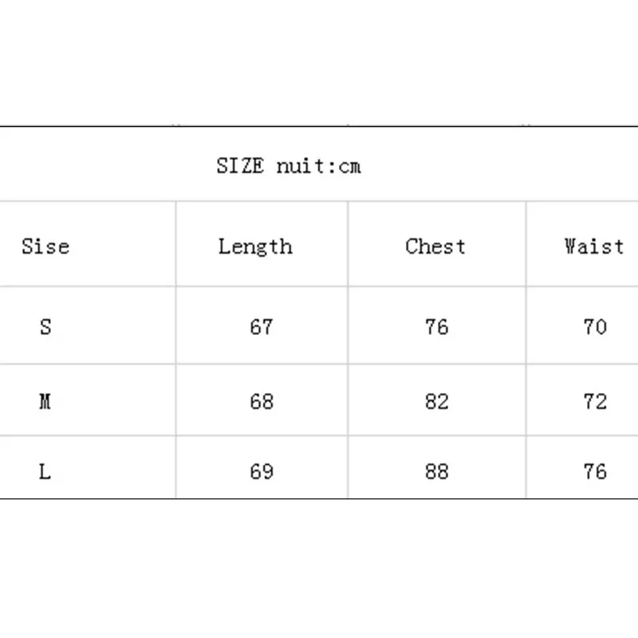Click the word 'SIZE' in the title
638x638 pixels.
click(240, 166)
